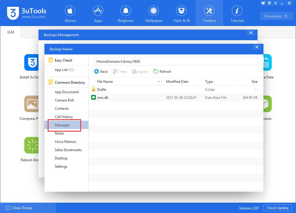
Task: Click the Version: 2.07 status text
Action: (249, 208)
